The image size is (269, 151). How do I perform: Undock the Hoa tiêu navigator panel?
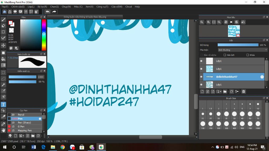264,17
